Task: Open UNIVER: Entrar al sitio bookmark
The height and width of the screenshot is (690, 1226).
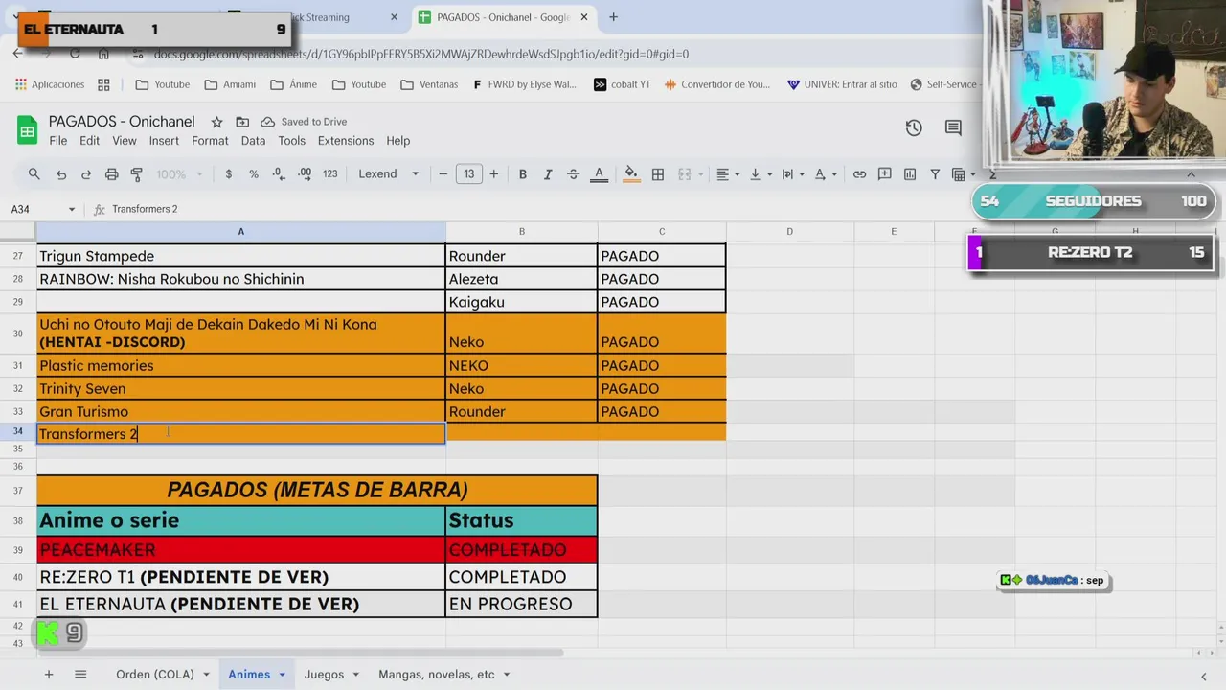Action: pos(842,84)
